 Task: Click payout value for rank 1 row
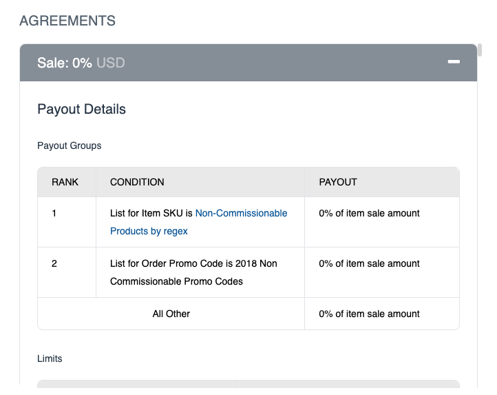(369, 213)
